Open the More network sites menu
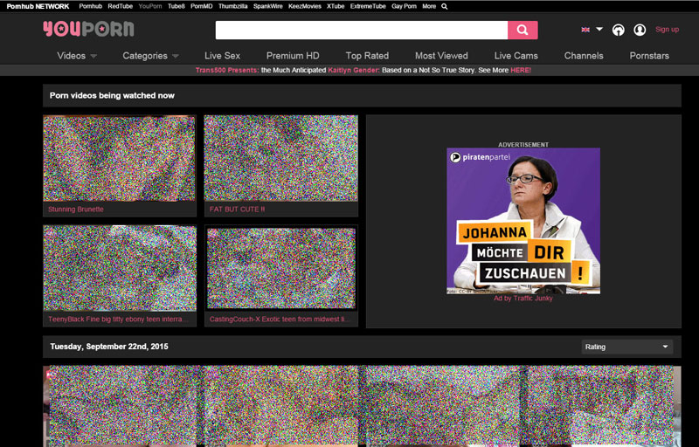Viewport: 699px width, 447px height. [428, 6]
